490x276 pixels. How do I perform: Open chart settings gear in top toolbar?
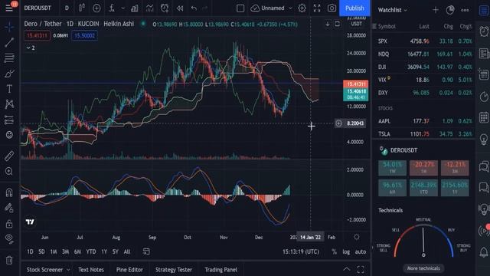pos(302,8)
